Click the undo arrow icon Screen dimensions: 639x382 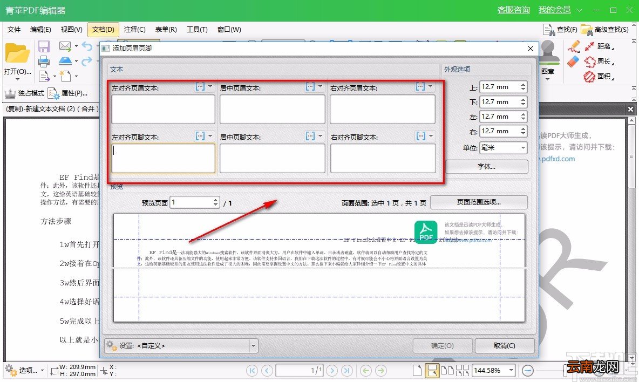(87, 46)
